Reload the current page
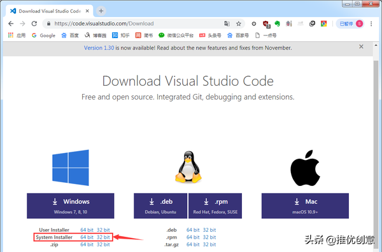This screenshot has width=382, height=252. pos(34,23)
